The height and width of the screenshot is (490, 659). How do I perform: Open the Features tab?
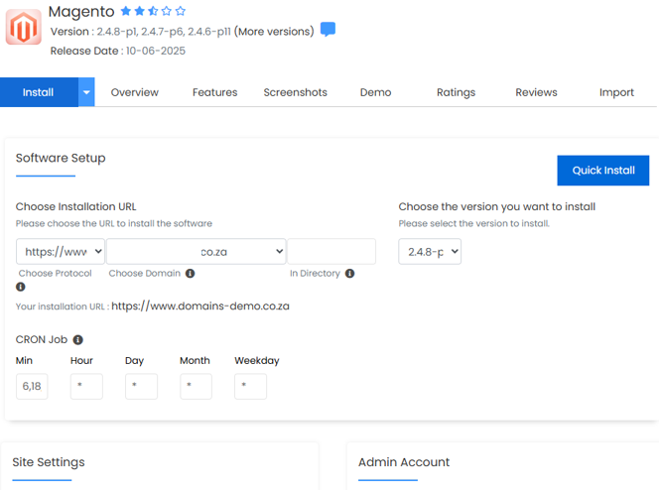point(214,92)
